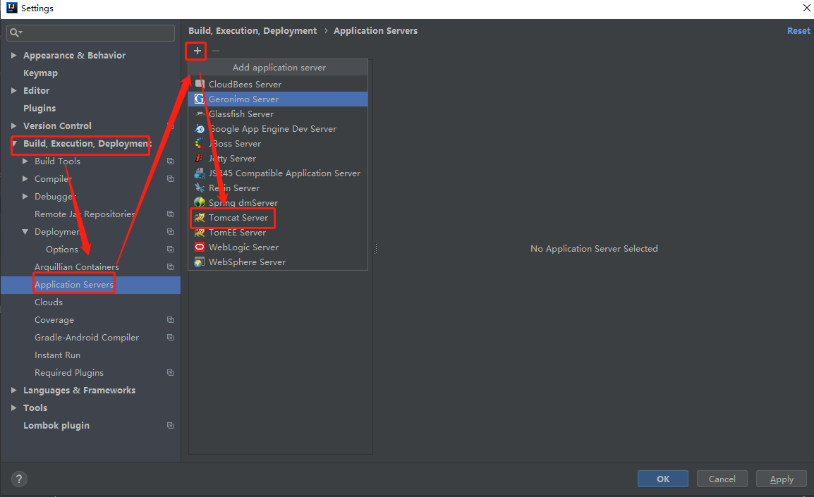Expand the Tools section
This screenshot has height=497, width=814.
(x=14, y=407)
